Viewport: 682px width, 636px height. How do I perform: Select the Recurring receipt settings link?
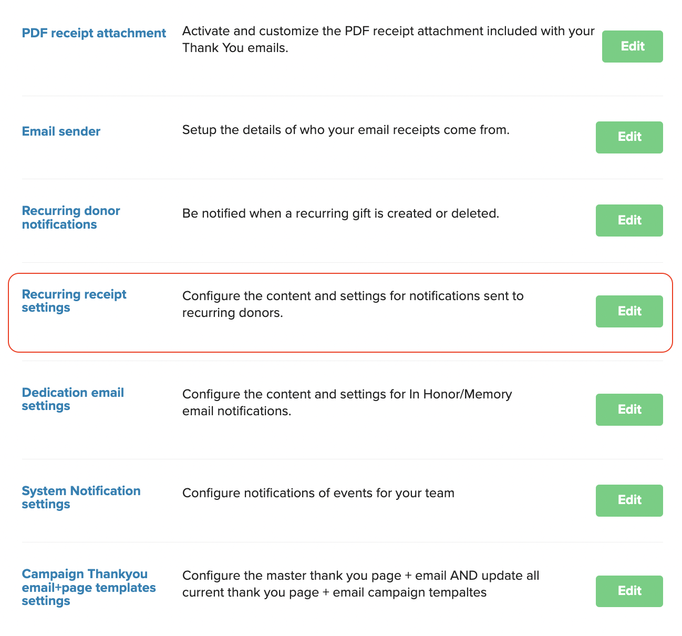tap(74, 301)
